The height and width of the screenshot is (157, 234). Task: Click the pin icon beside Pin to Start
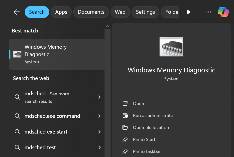[x=125, y=139]
